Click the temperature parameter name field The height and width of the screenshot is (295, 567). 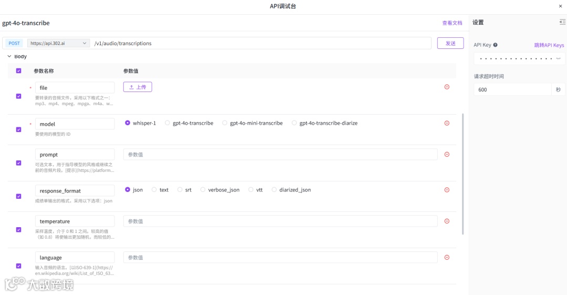(75, 221)
